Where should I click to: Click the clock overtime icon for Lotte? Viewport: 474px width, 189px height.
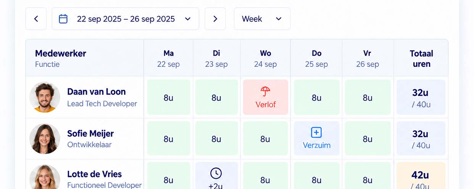[x=216, y=173]
